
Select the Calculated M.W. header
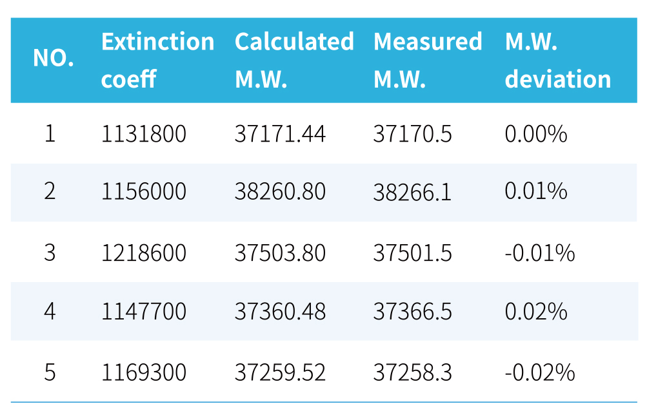click(x=294, y=60)
